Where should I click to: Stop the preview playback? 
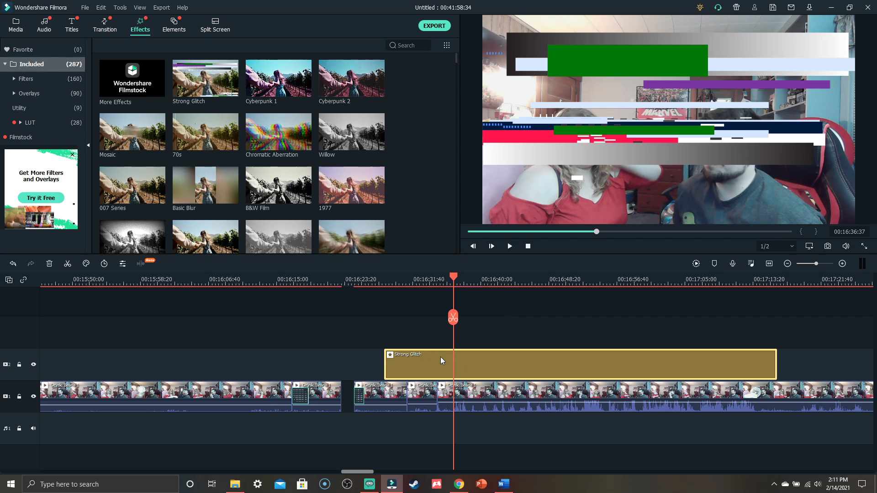click(x=528, y=246)
